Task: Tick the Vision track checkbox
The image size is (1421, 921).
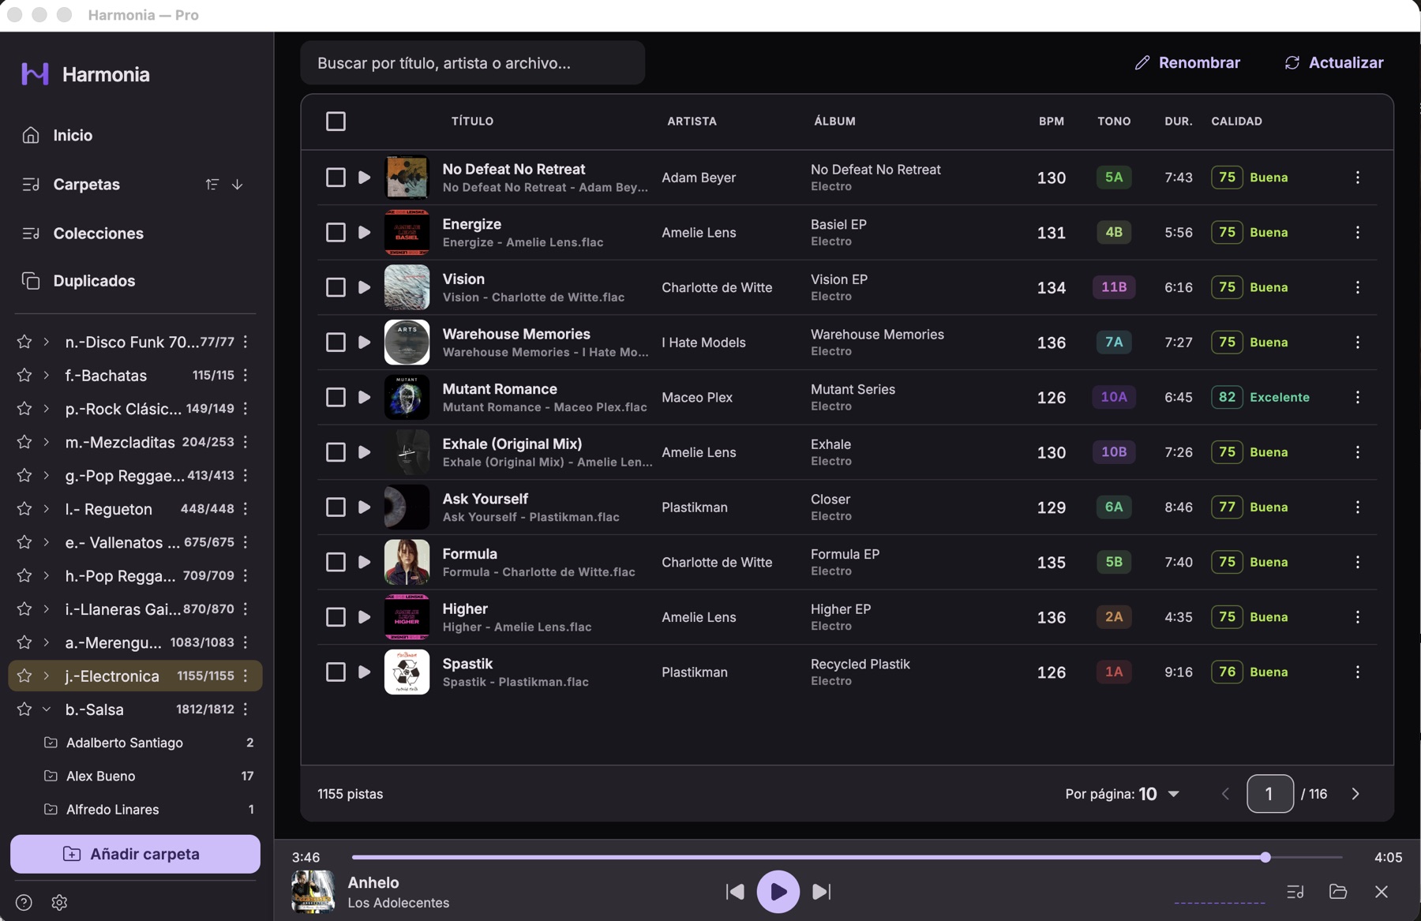Action: (336, 287)
